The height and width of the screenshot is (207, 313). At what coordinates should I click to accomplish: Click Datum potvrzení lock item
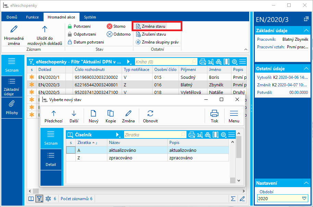(x=86, y=42)
